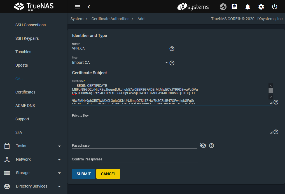The height and width of the screenshot is (194, 285).
Task: Click the power icon in top bar
Action: (275, 7)
